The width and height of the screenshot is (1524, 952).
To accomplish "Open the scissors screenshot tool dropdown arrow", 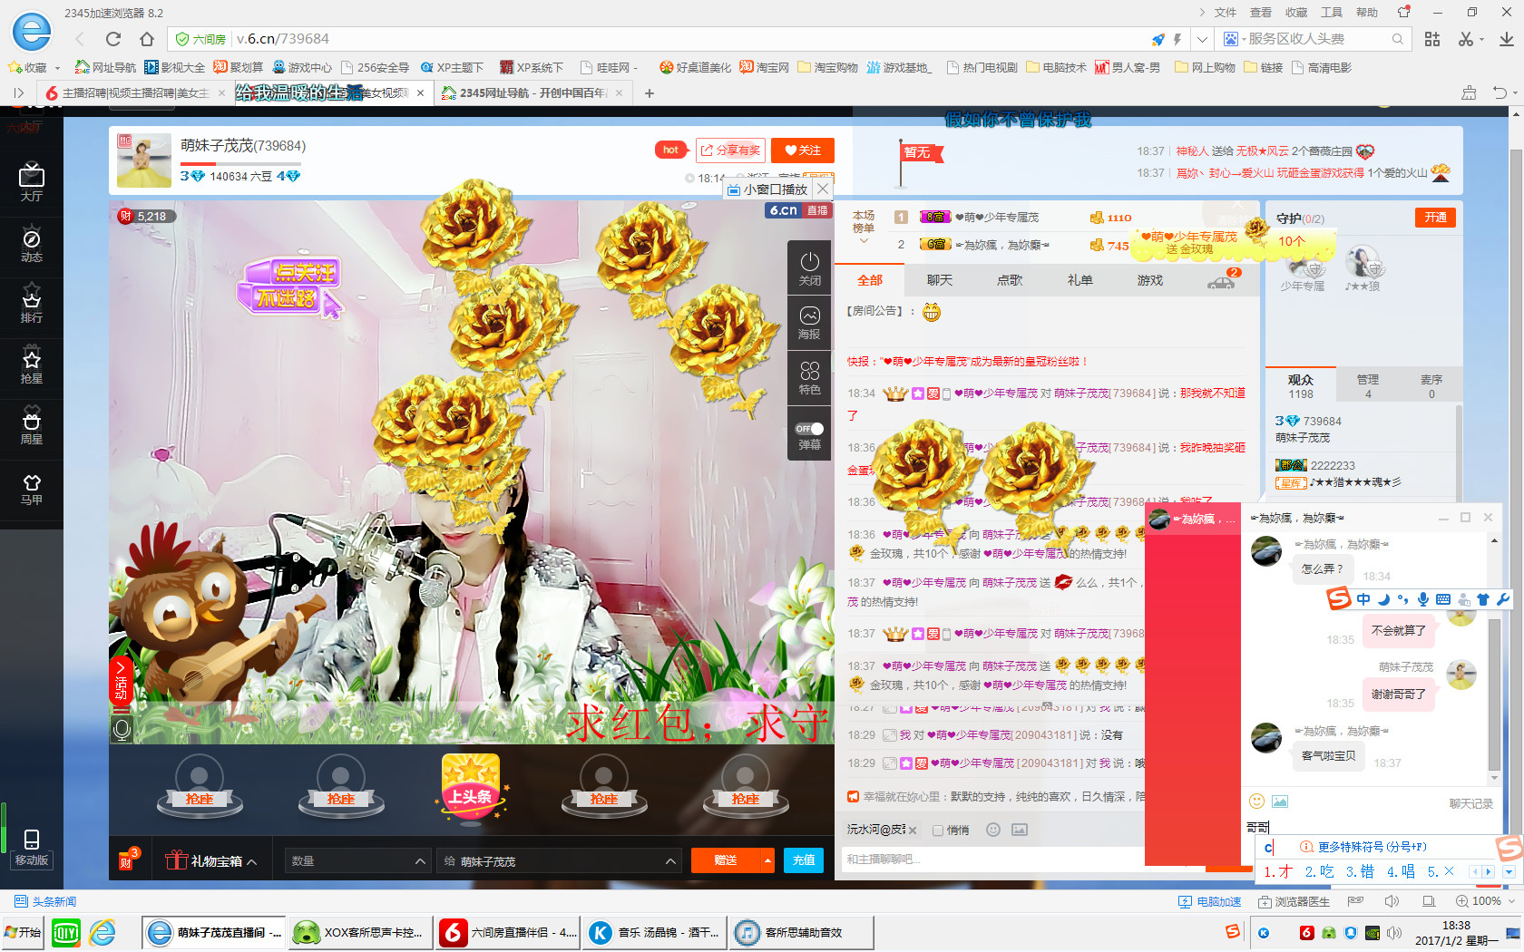I will click(x=1481, y=39).
